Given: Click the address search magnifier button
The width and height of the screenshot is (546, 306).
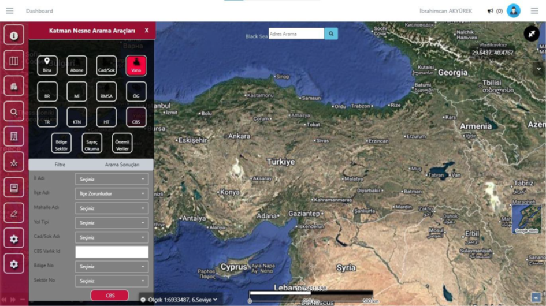Looking at the screenshot, I should pyautogui.click(x=331, y=34).
